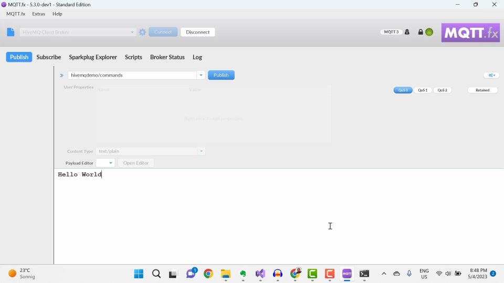Click payload text area containing Hello World

[x=279, y=216]
